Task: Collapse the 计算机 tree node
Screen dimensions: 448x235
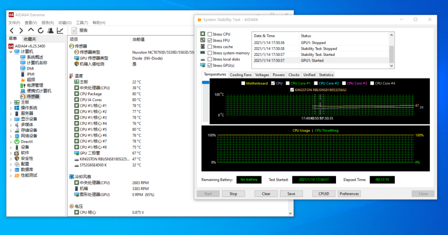Action: (11, 52)
